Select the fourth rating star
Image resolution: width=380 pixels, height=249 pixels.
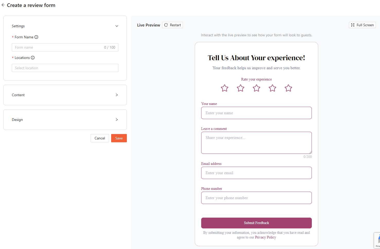[272, 88]
